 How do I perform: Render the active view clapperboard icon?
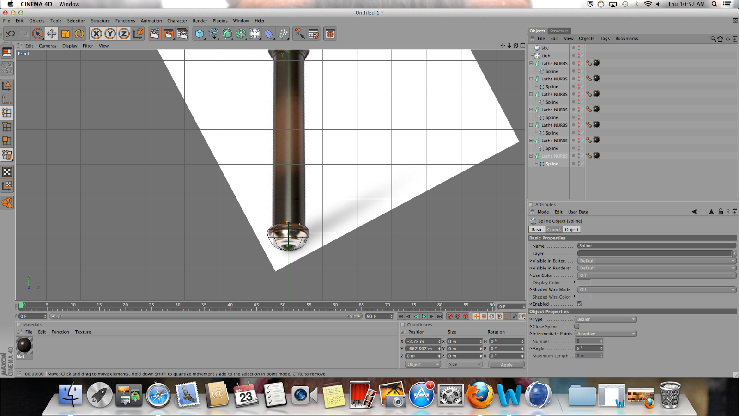[155, 34]
